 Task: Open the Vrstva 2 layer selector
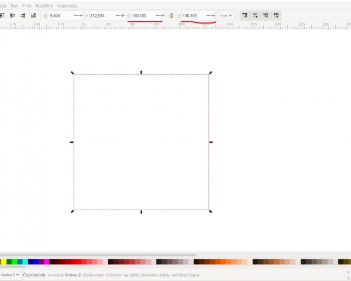(x=11, y=275)
